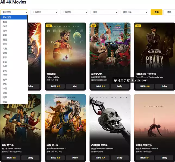Viewport: 175px width, 162px height.
Task: Open the 语言 language dropdown
Action: (104, 12)
